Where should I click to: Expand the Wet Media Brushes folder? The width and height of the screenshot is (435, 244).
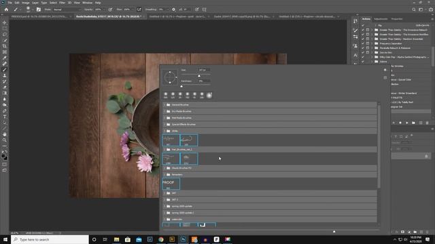pos(164,118)
